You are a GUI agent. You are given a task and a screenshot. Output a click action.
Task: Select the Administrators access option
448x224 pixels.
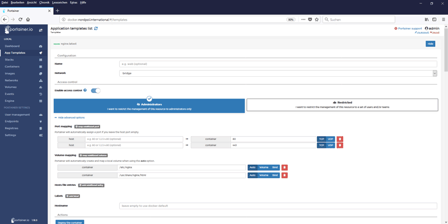(149, 106)
